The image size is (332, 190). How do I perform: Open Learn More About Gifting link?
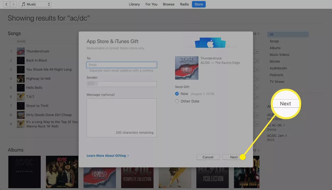pyautogui.click(x=108, y=155)
